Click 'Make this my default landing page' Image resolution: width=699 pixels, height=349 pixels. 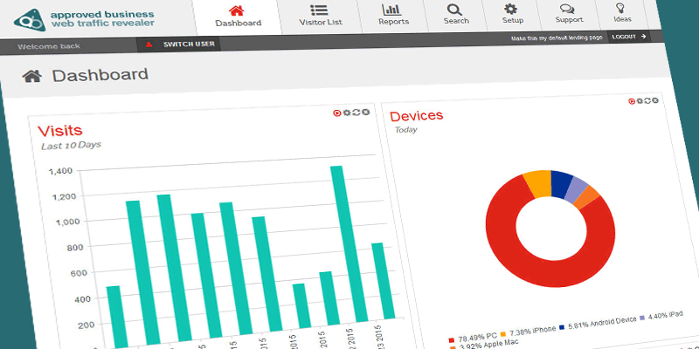pyautogui.click(x=557, y=38)
